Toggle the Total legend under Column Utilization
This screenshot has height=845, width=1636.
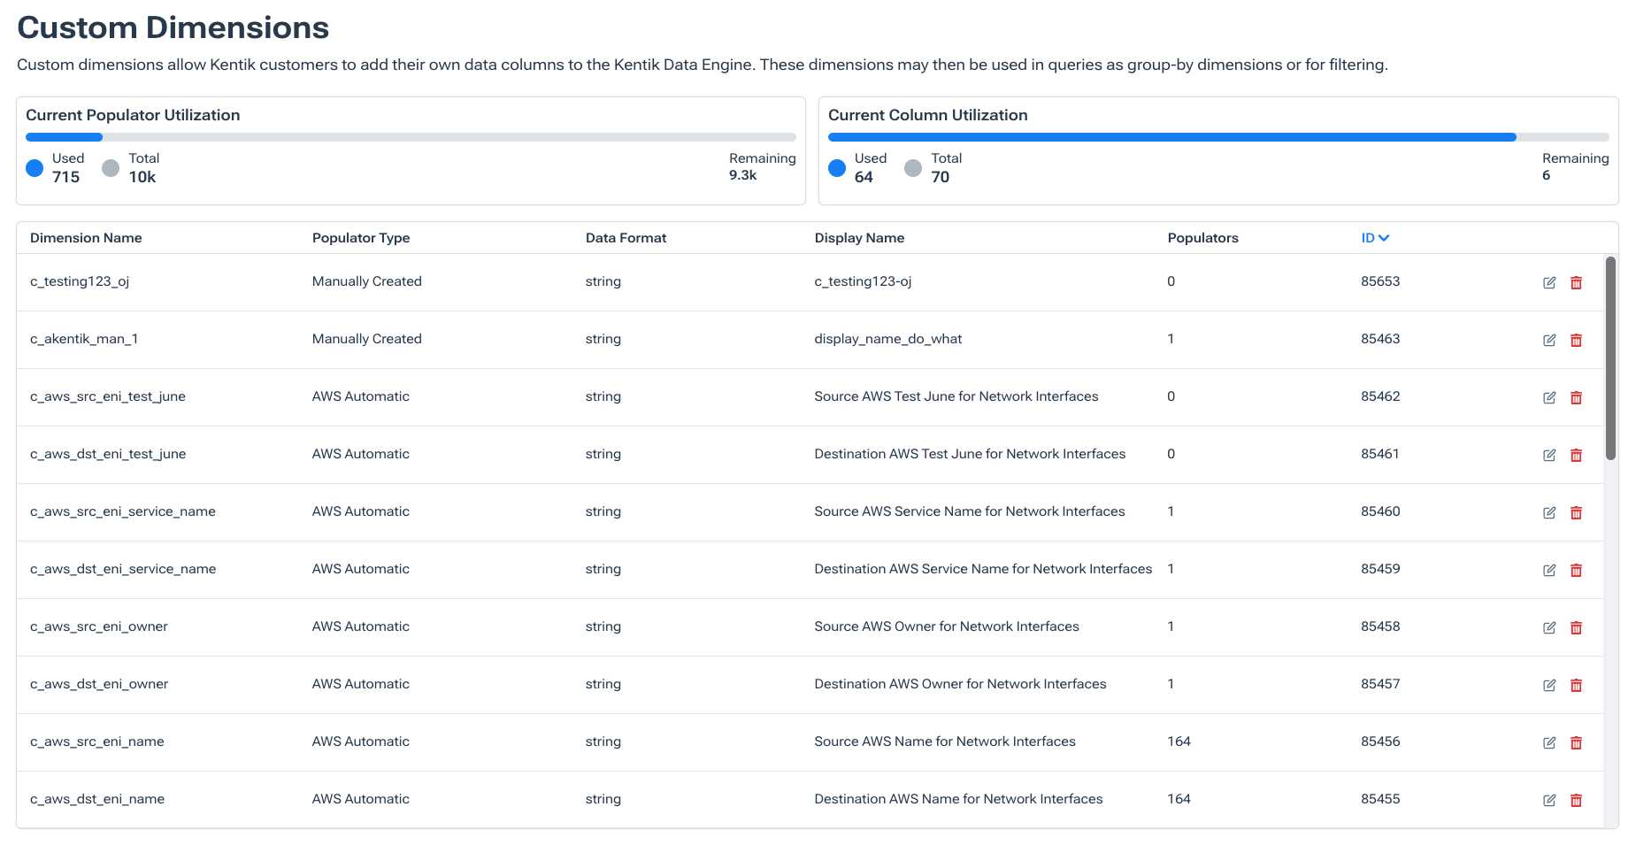coord(938,167)
